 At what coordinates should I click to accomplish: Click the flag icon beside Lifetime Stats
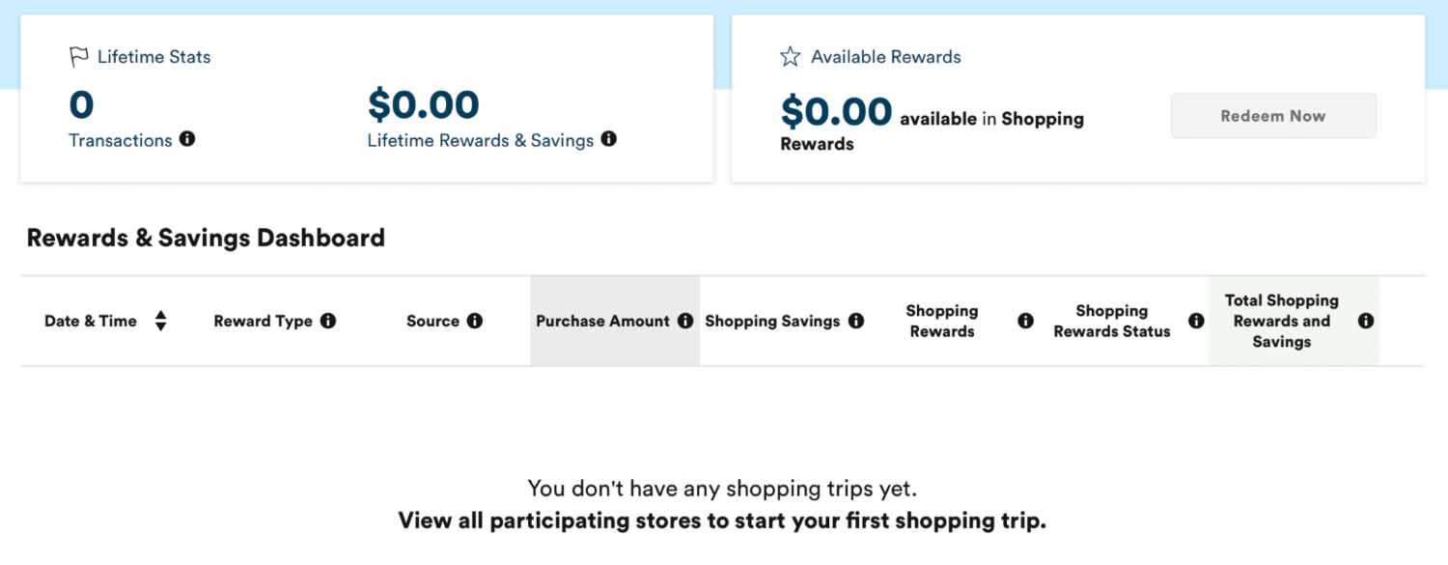tap(78, 56)
